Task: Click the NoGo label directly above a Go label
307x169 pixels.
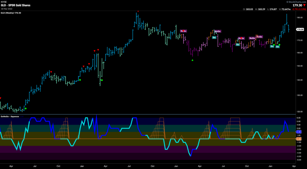Action: pos(218,31)
